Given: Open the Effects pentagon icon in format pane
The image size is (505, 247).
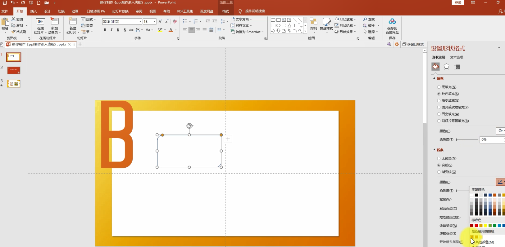Looking at the screenshot, I should click(x=446, y=67).
